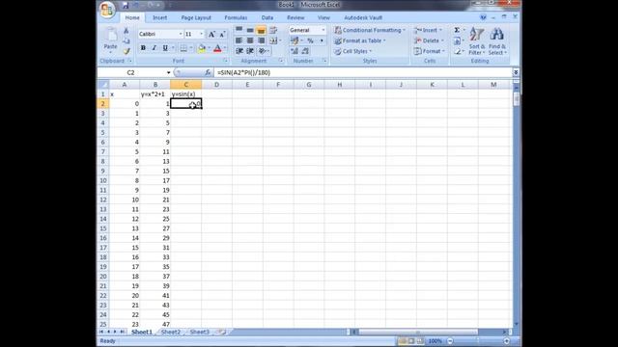
Task: Expand the formula bar chevron
Action: [x=516, y=73]
